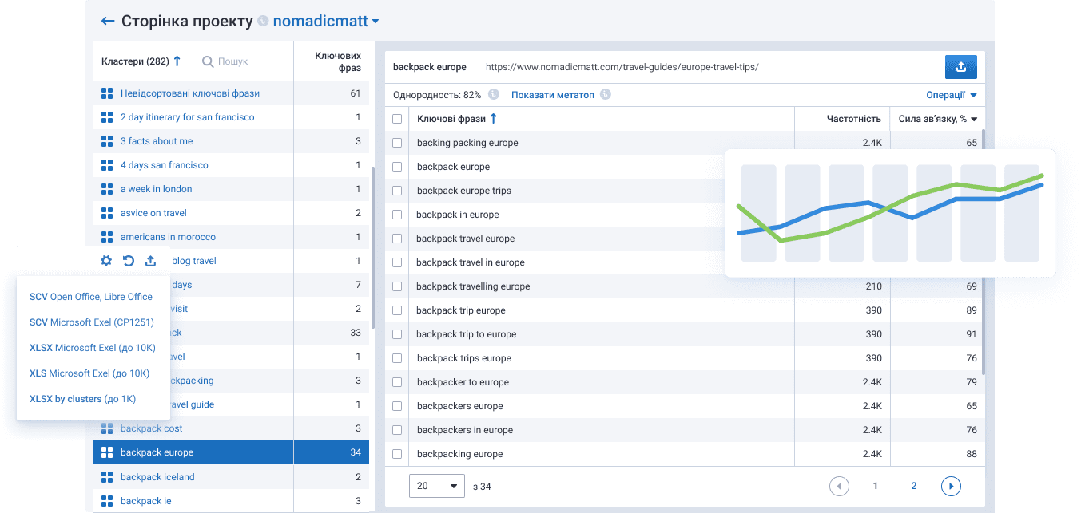Tick checkbox for backing packing europe
The height and width of the screenshot is (513, 1085).
[397, 143]
